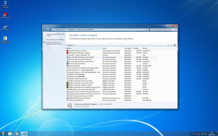Select the Adobe Flash Player 11 ActiveX icon

(67, 51)
